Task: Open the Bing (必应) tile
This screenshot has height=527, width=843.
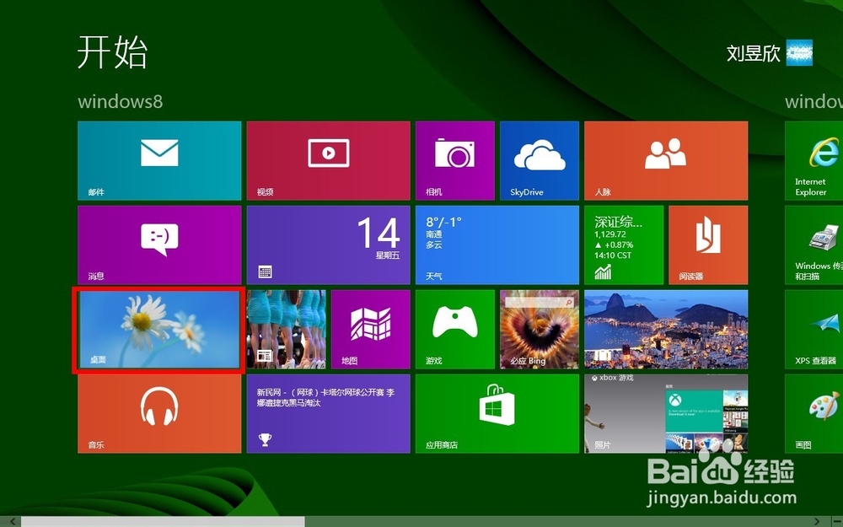Action: [540, 329]
